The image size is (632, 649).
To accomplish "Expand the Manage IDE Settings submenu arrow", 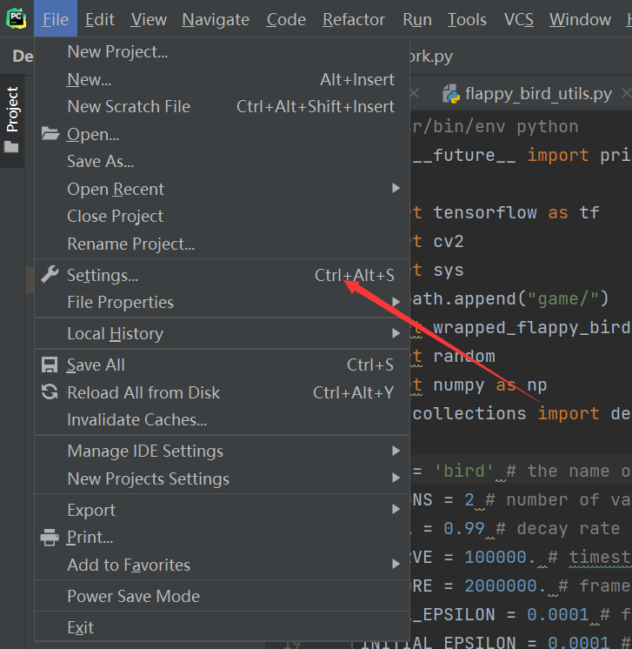I will tap(396, 451).
